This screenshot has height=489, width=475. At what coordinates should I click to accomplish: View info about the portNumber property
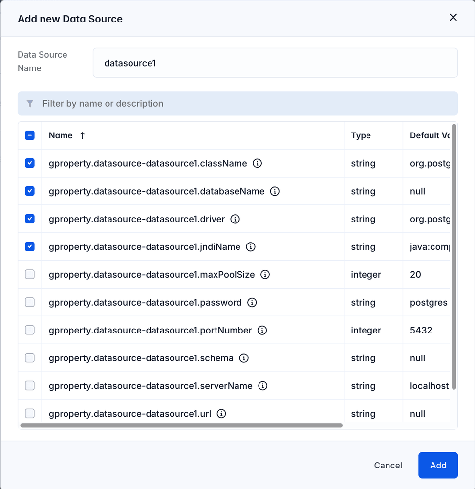(x=262, y=330)
